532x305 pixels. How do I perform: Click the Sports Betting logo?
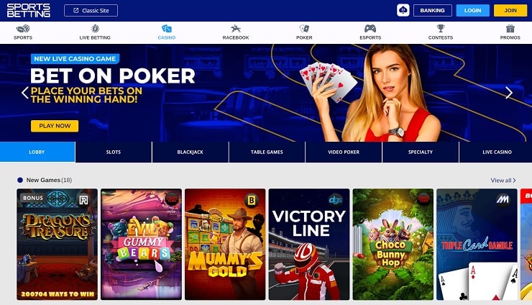[x=29, y=11]
